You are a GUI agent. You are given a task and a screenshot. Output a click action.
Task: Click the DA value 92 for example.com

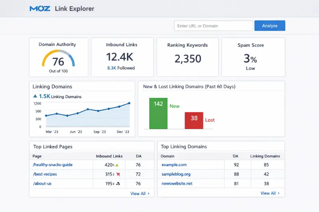click(x=236, y=165)
